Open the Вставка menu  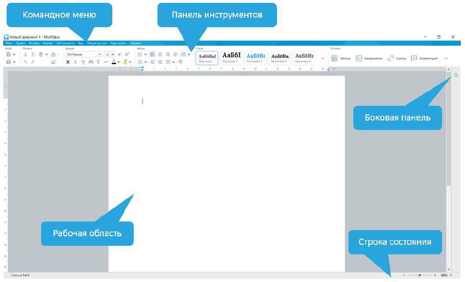click(34, 43)
